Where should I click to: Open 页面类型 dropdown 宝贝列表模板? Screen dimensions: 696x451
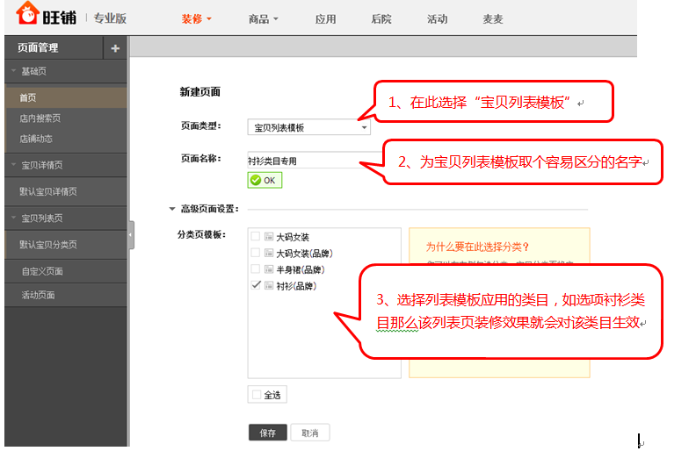(x=309, y=127)
